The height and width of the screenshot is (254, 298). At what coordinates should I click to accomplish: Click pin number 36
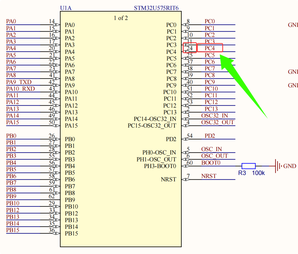52,230
